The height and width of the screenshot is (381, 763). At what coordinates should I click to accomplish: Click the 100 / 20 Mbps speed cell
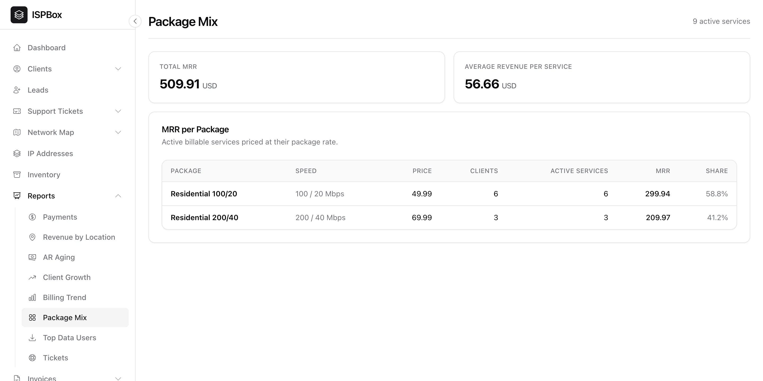click(320, 194)
